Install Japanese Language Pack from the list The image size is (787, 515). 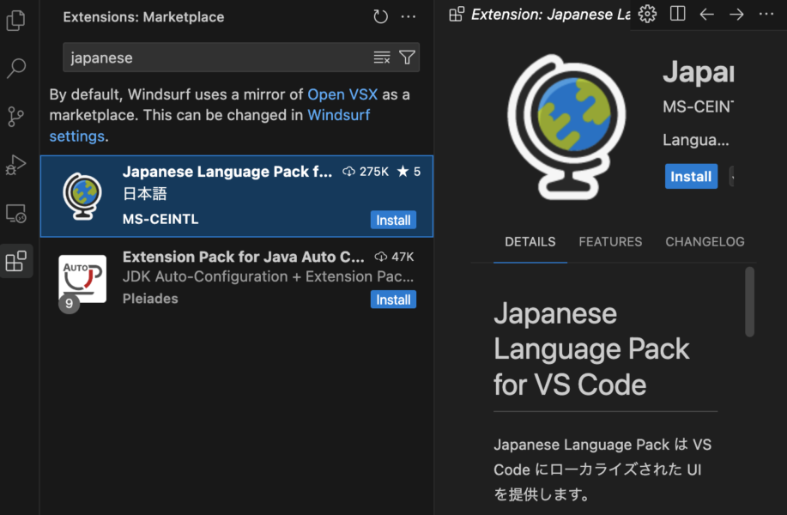[393, 220]
